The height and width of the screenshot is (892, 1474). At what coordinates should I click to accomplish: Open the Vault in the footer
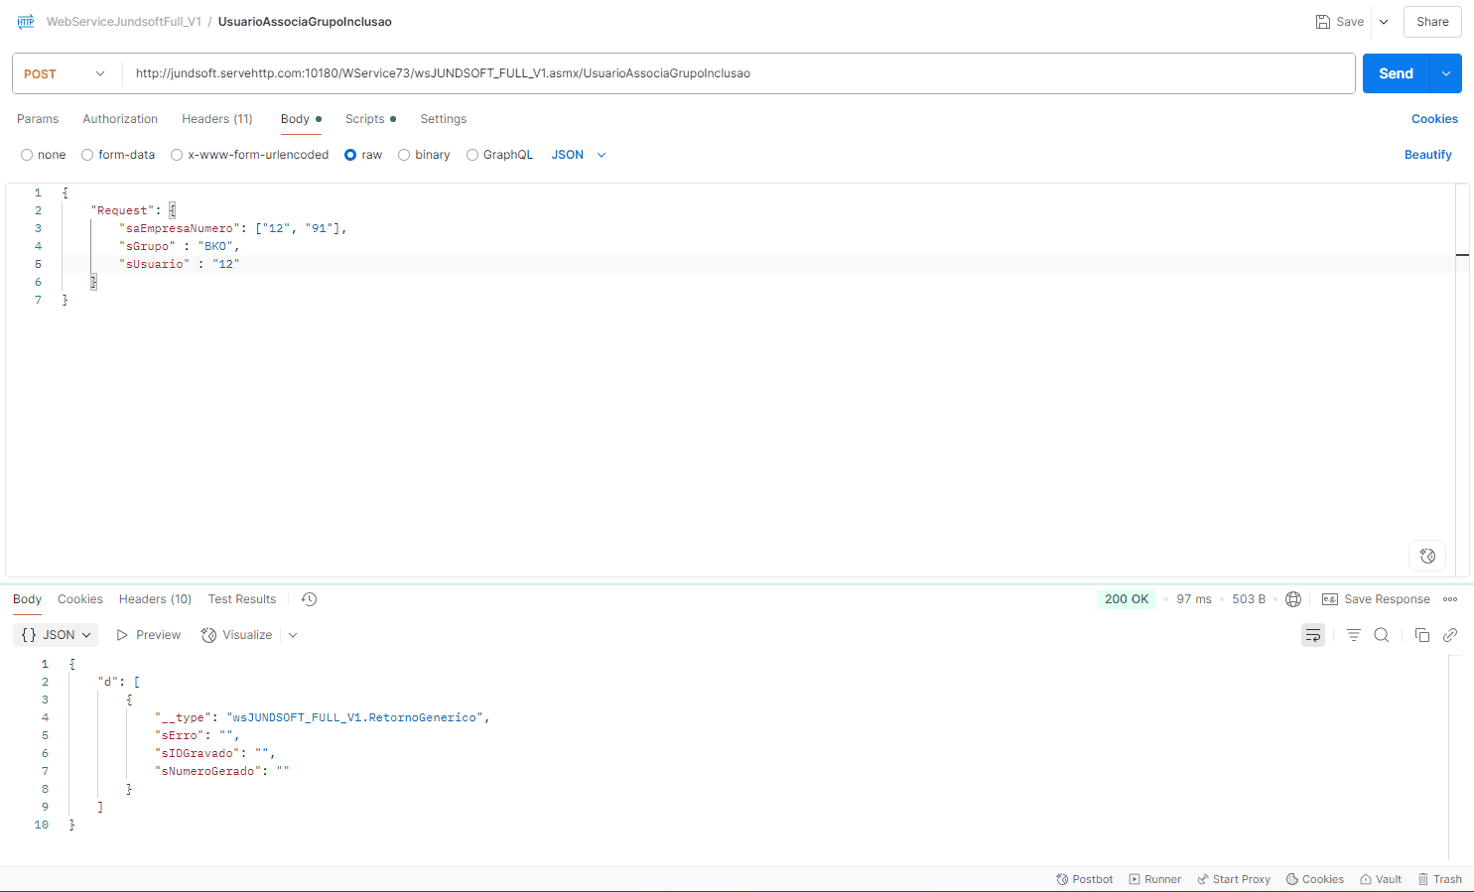[x=1381, y=879]
